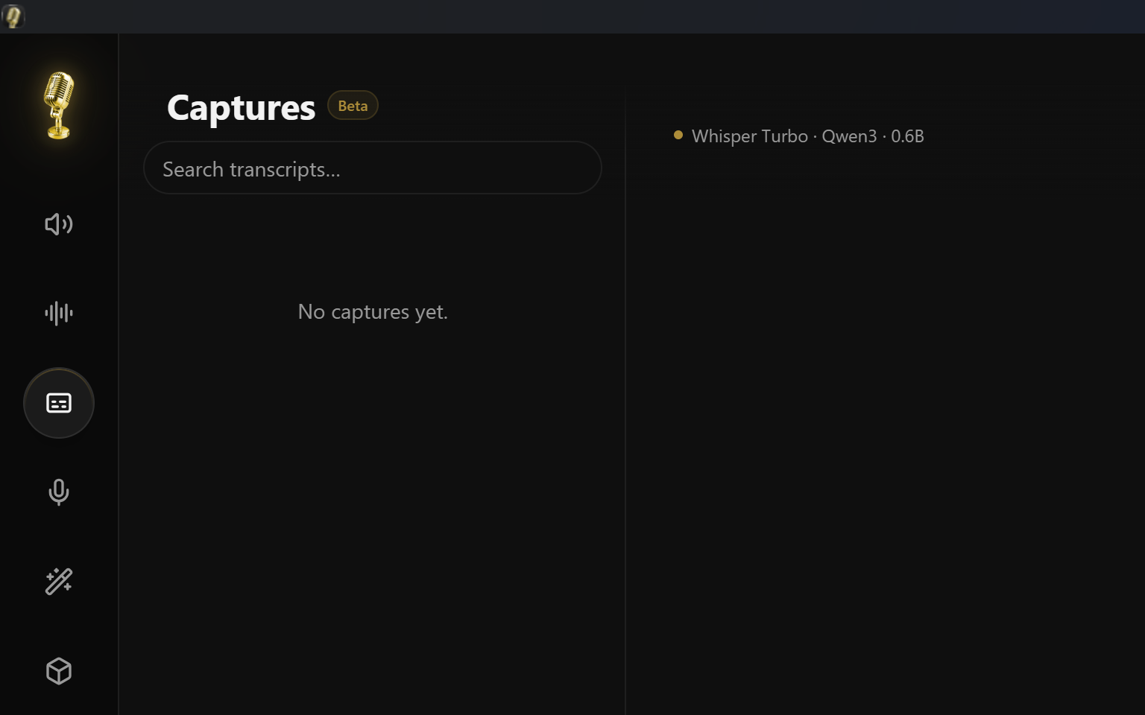1145x715 pixels.
Task: Open the cube models sidebar icon
Action: click(x=59, y=671)
